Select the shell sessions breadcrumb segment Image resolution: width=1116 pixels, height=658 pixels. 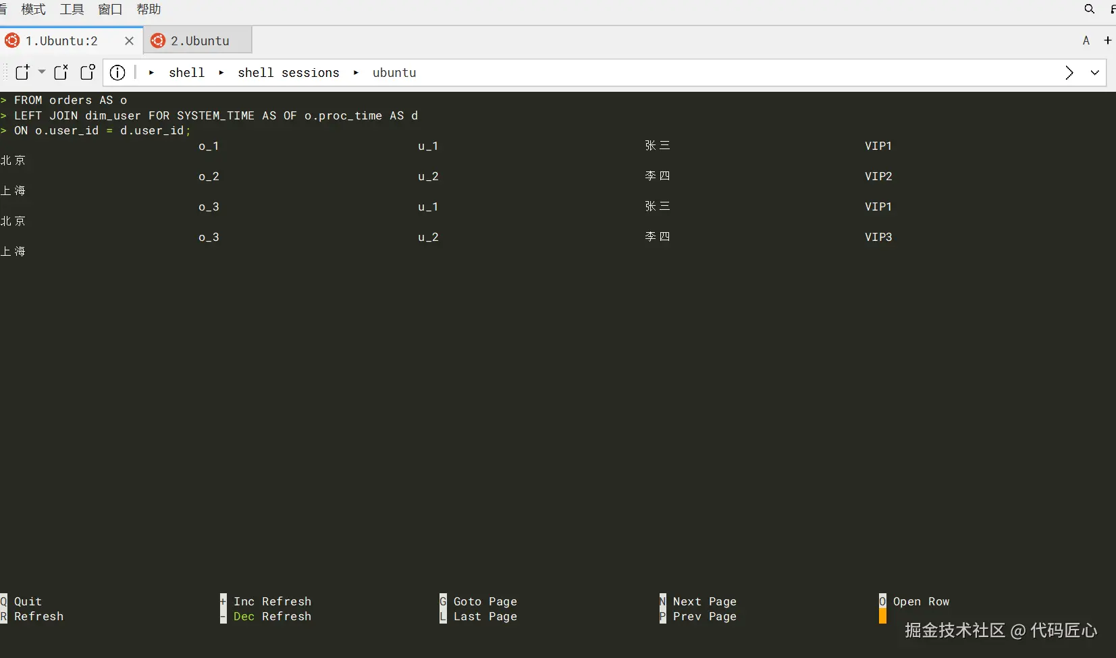pyautogui.click(x=288, y=73)
